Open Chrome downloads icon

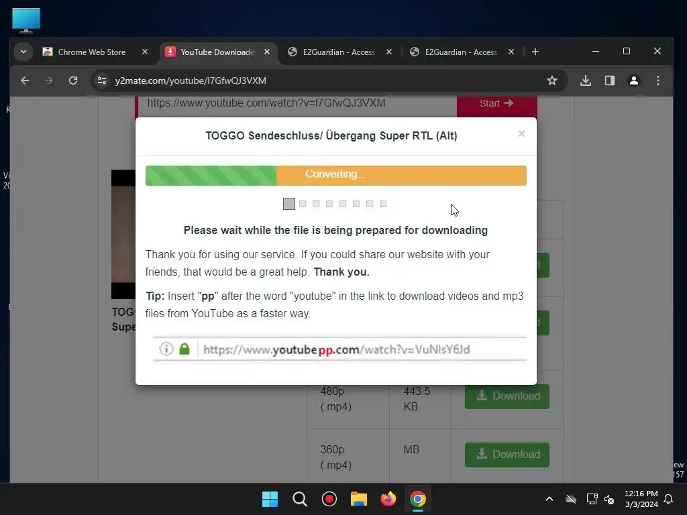[x=586, y=80]
